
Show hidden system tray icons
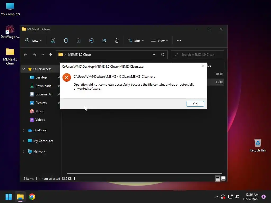216,197
